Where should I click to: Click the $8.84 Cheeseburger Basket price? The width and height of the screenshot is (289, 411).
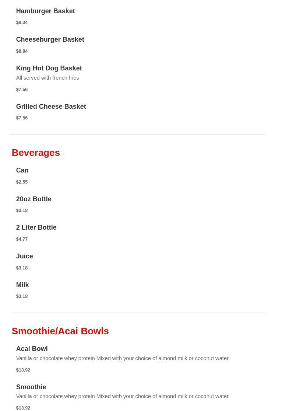pos(22,51)
